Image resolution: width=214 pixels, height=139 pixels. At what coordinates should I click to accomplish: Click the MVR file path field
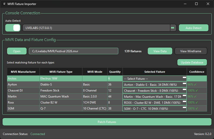[x=74, y=51]
